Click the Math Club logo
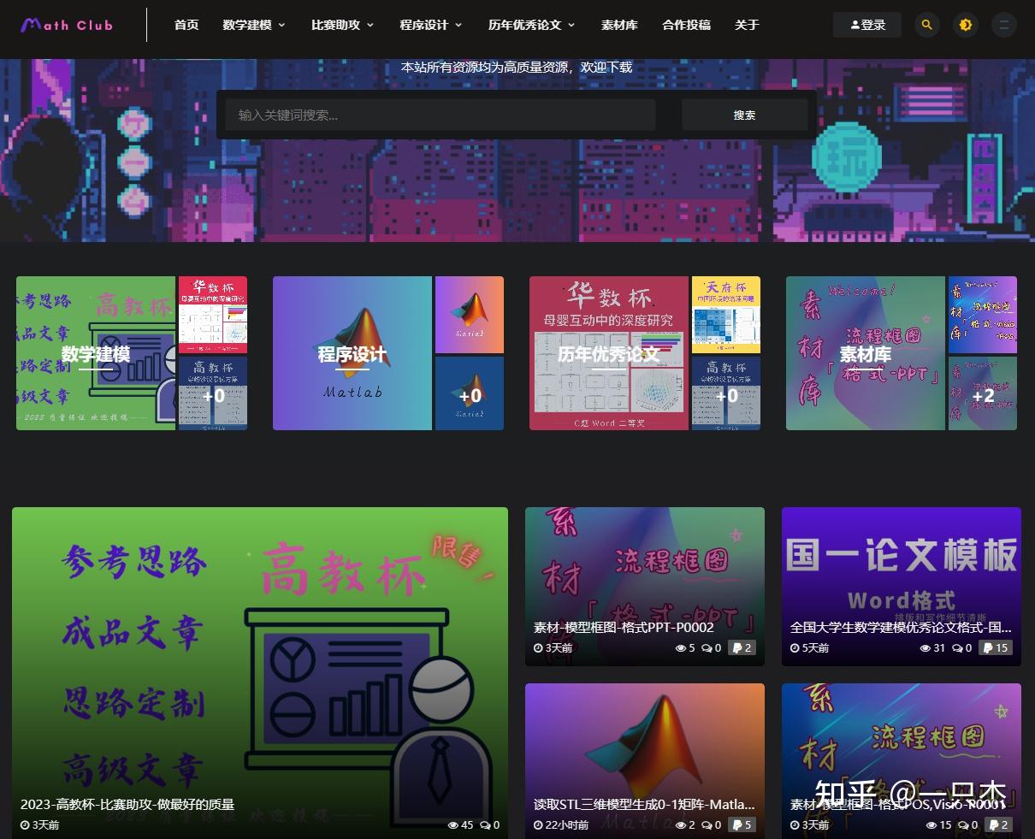The height and width of the screenshot is (839, 1035). pyautogui.click(x=66, y=25)
